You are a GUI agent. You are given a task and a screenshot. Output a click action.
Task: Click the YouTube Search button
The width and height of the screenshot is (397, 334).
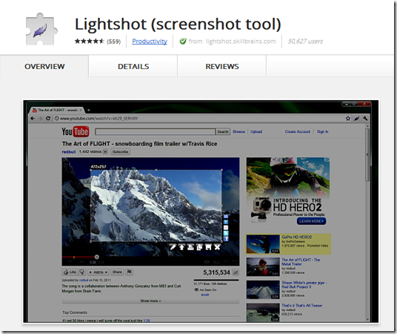223,131
